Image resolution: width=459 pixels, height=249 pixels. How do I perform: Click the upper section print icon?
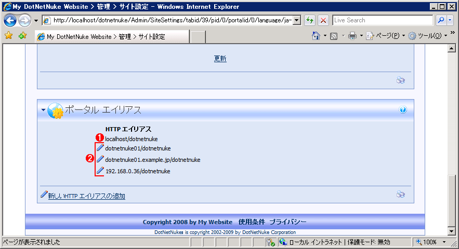(400, 80)
